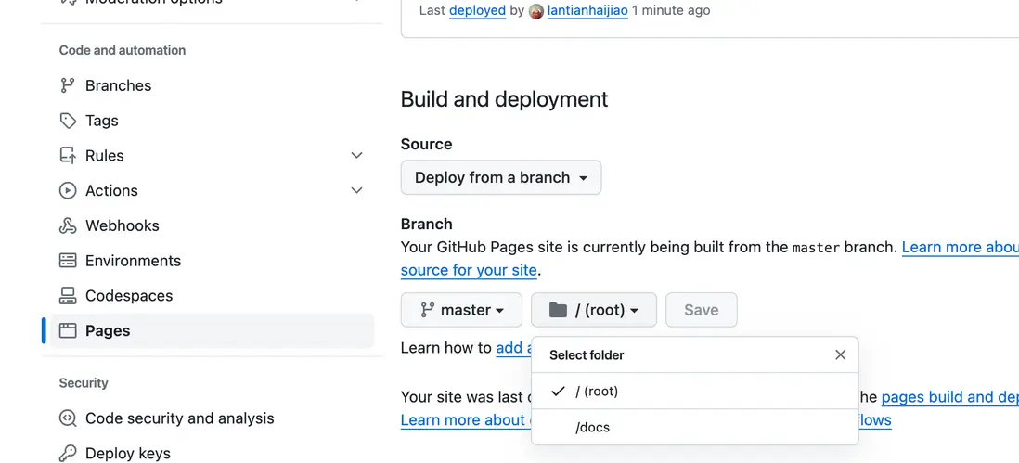Click the Environments server icon

(x=68, y=261)
